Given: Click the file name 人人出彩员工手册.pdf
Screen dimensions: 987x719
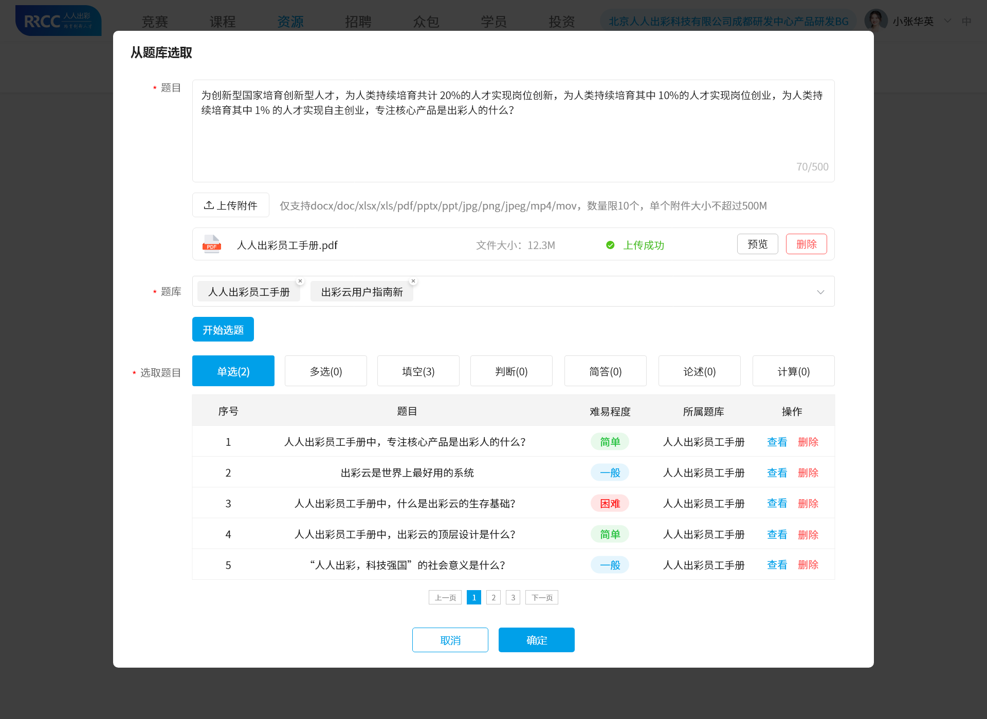Looking at the screenshot, I should pyautogui.click(x=287, y=245).
